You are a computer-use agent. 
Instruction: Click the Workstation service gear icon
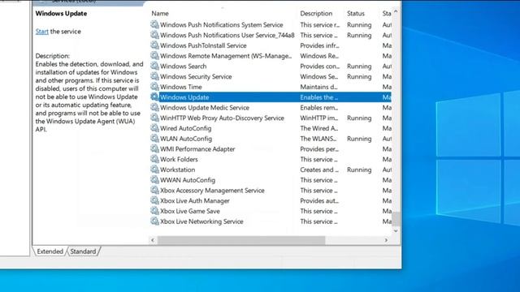pos(154,170)
